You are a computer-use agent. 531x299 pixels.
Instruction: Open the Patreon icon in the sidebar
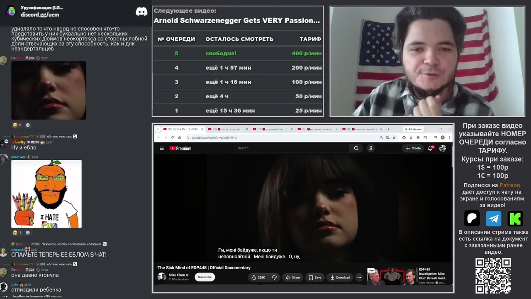[x=472, y=218]
